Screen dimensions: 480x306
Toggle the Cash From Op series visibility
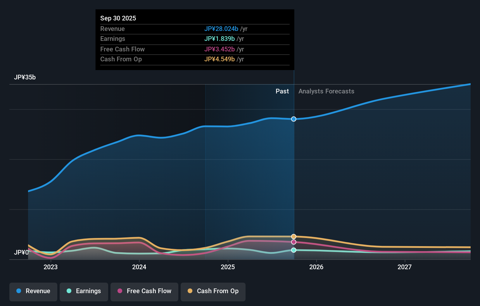[x=213, y=291]
